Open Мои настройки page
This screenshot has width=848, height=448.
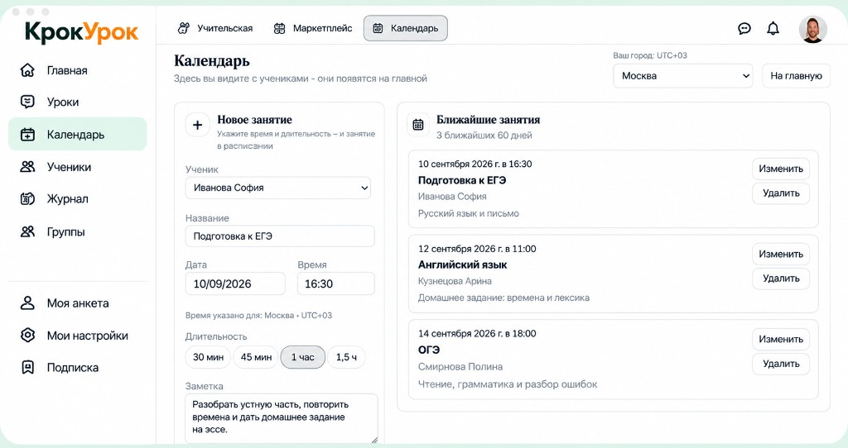[x=77, y=336]
